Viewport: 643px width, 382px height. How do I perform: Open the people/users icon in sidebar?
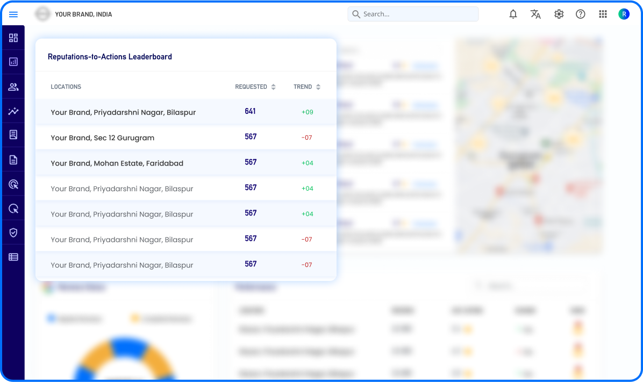coord(13,87)
